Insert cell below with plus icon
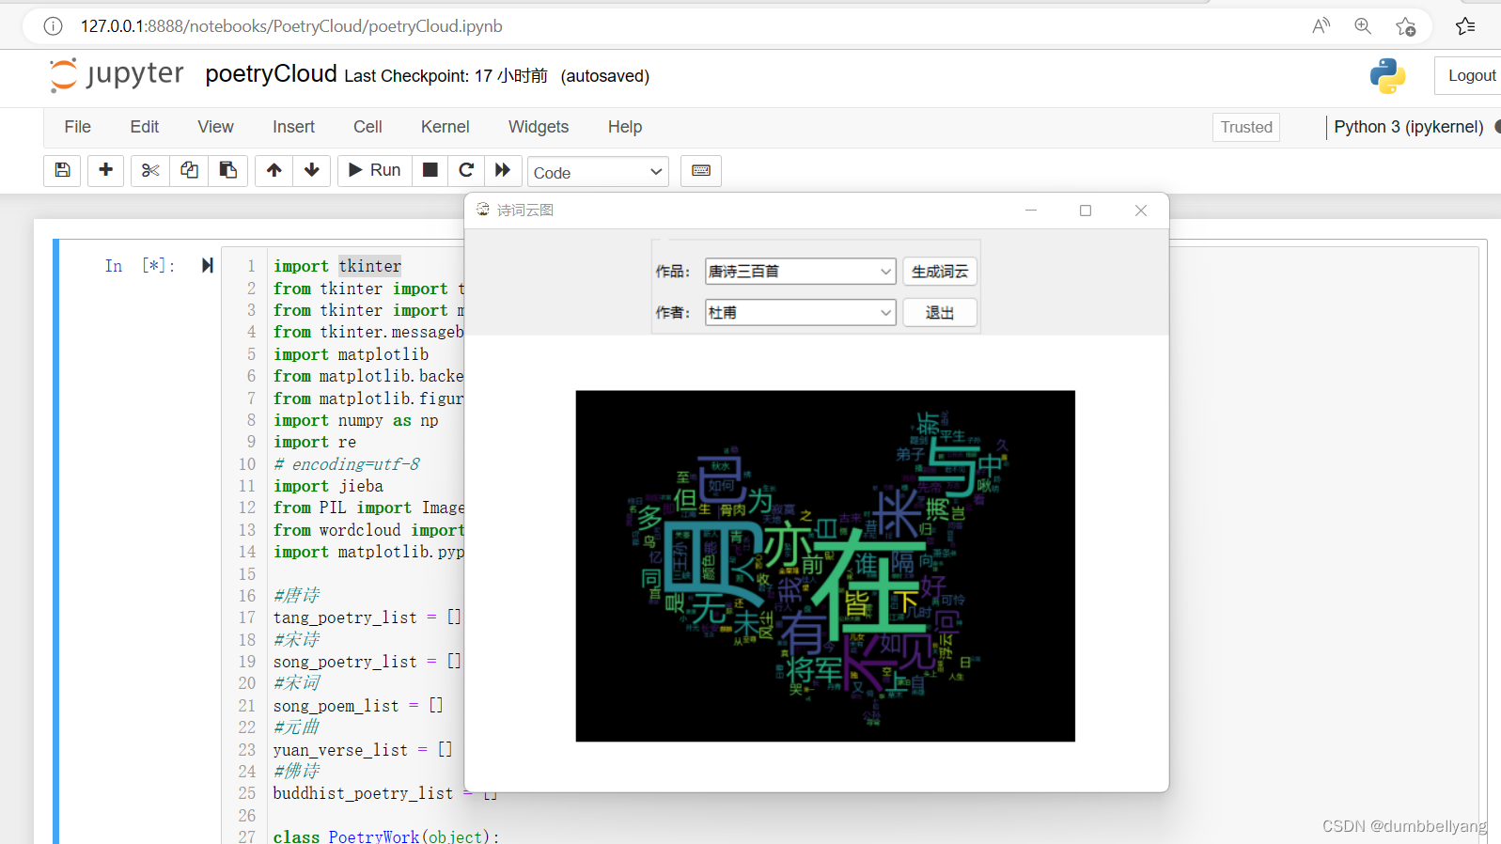The width and height of the screenshot is (1501, 844). pyautogui.click(x=105, y=170)
